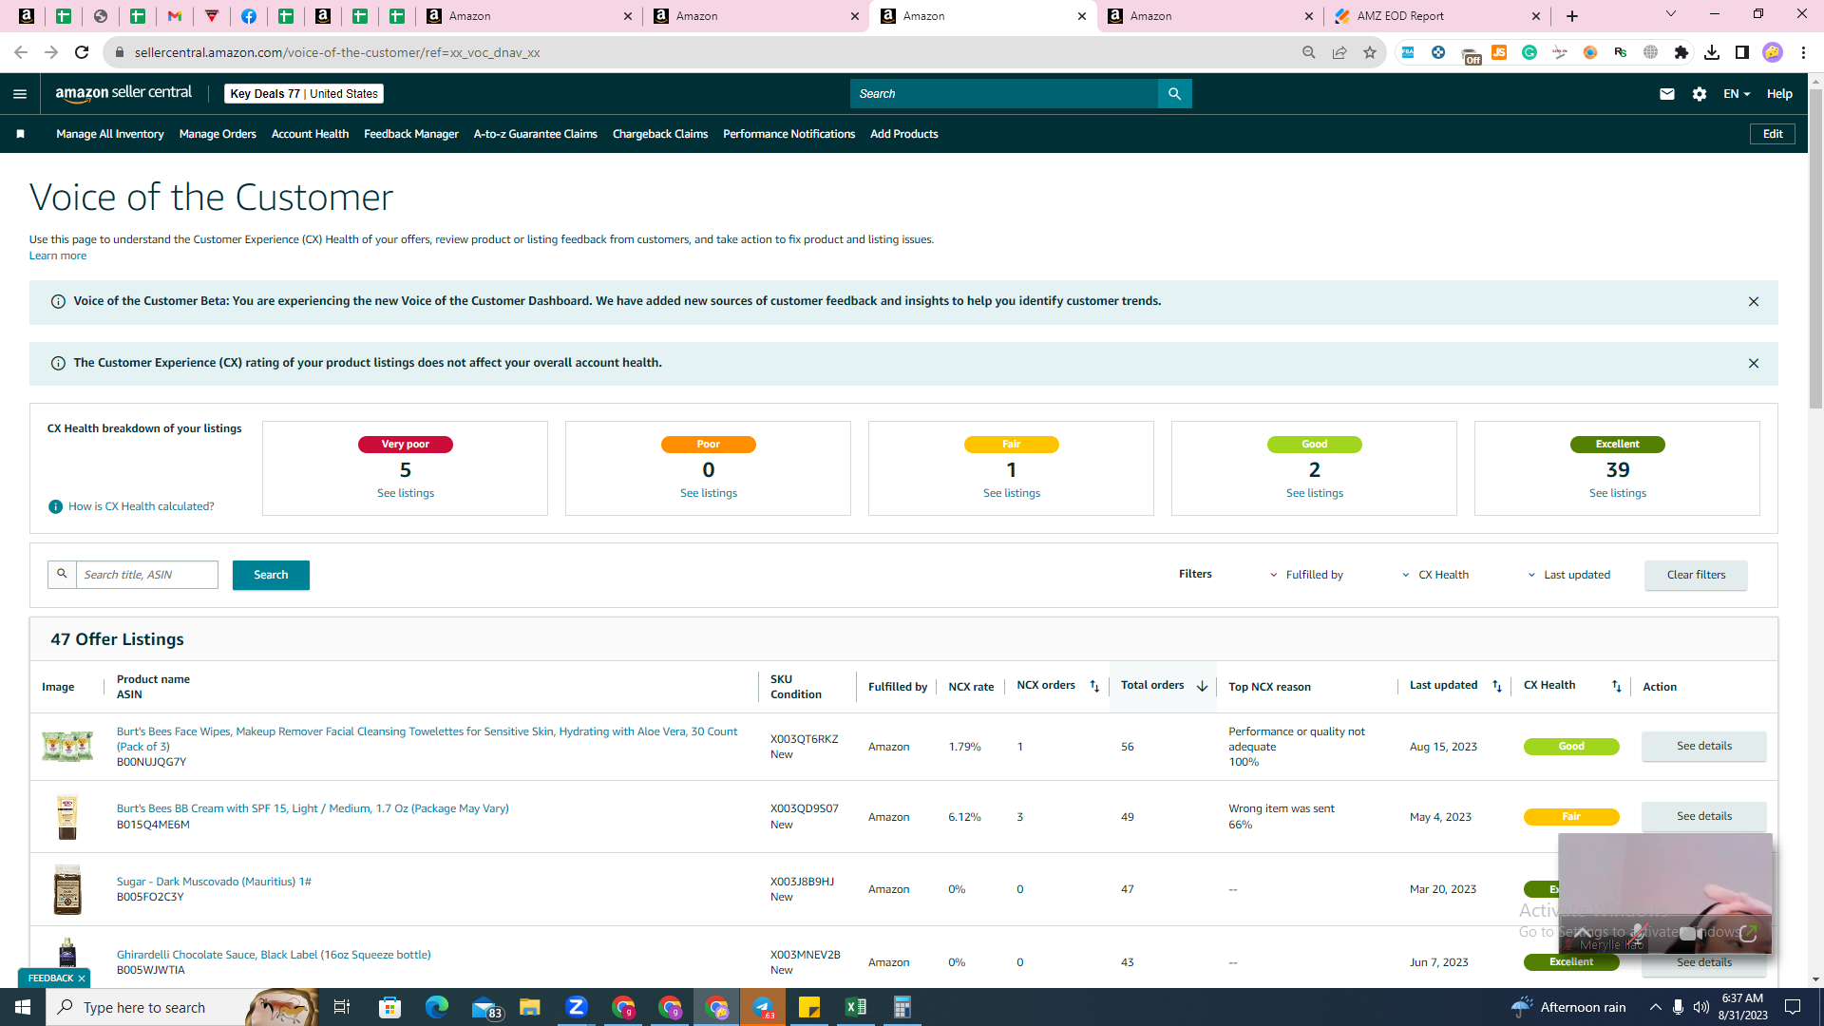This screenshot has width=1824, height=1026.
Task: Open the Seller Central hamburger menu
Action: coord(20,94)
